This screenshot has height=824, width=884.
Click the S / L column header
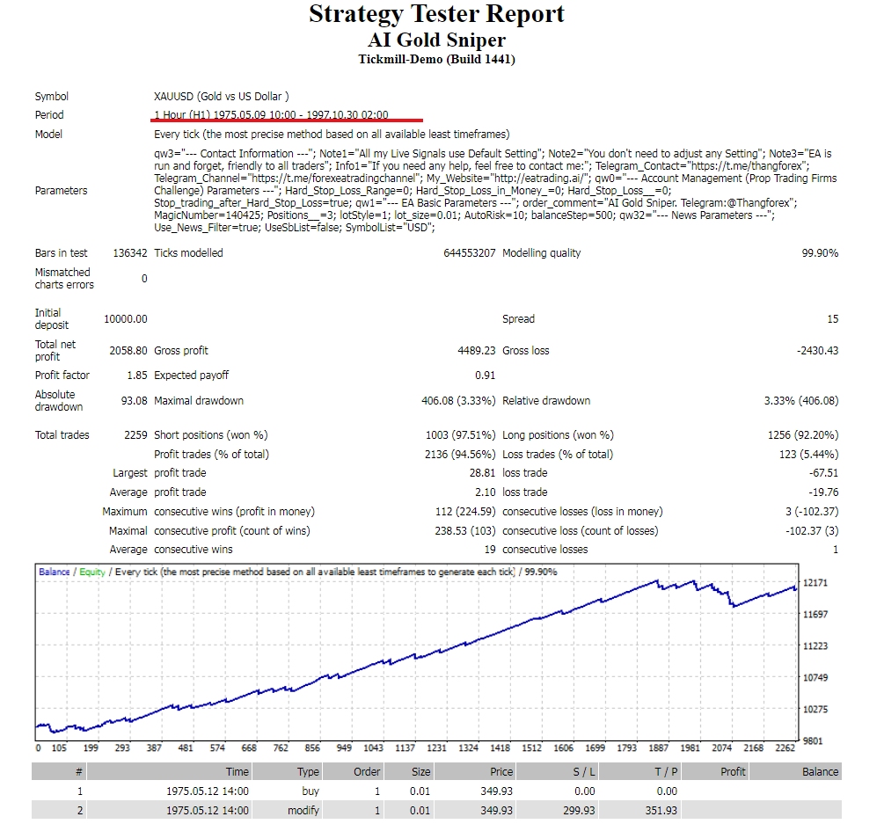pyautogui.click(x=582, y=771)
